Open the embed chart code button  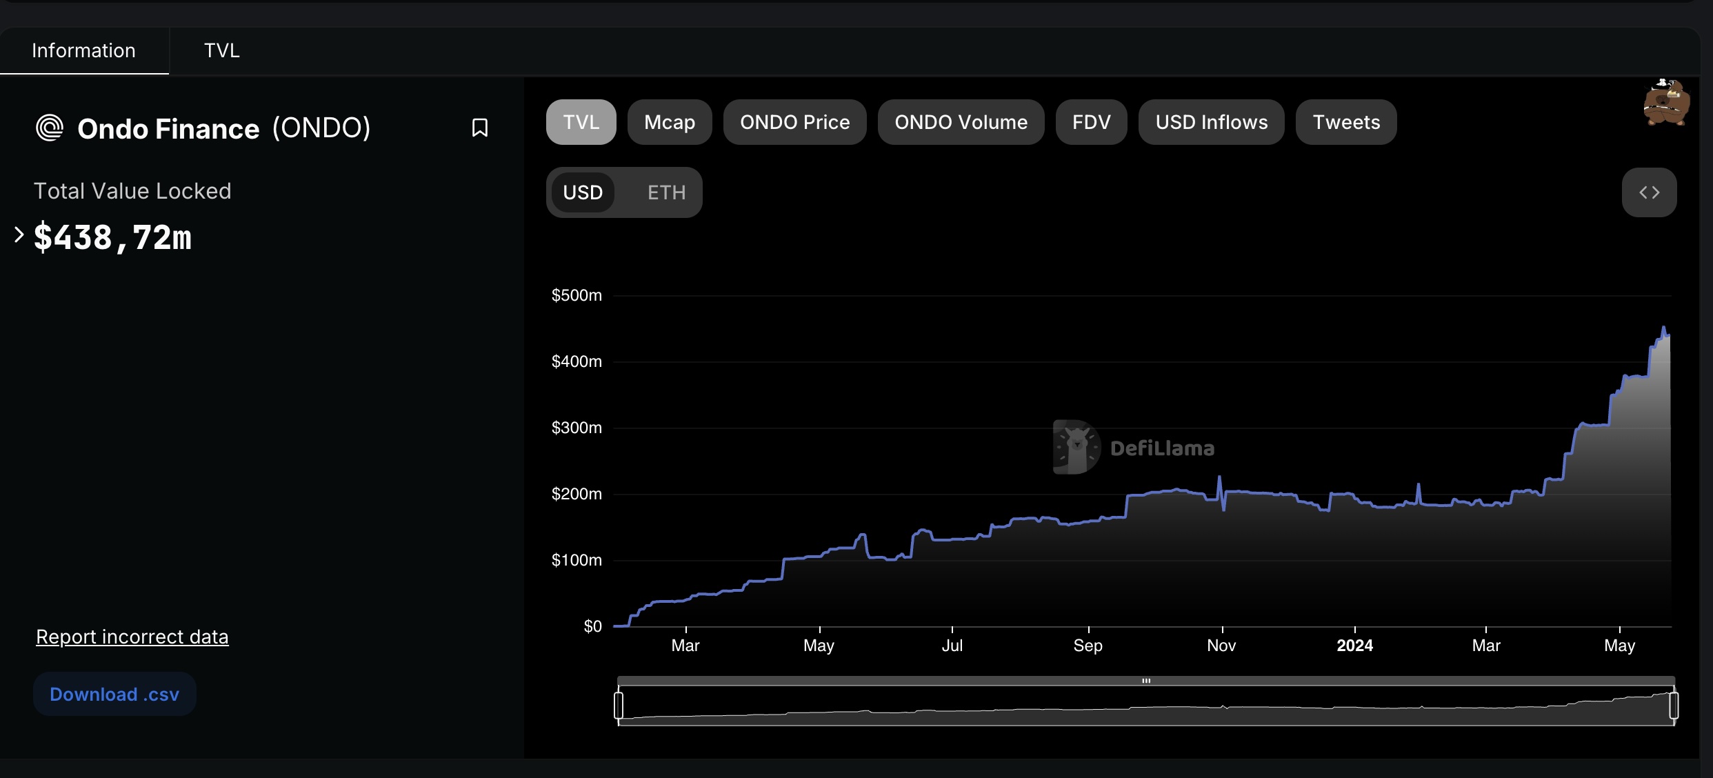coord(1649,192)
